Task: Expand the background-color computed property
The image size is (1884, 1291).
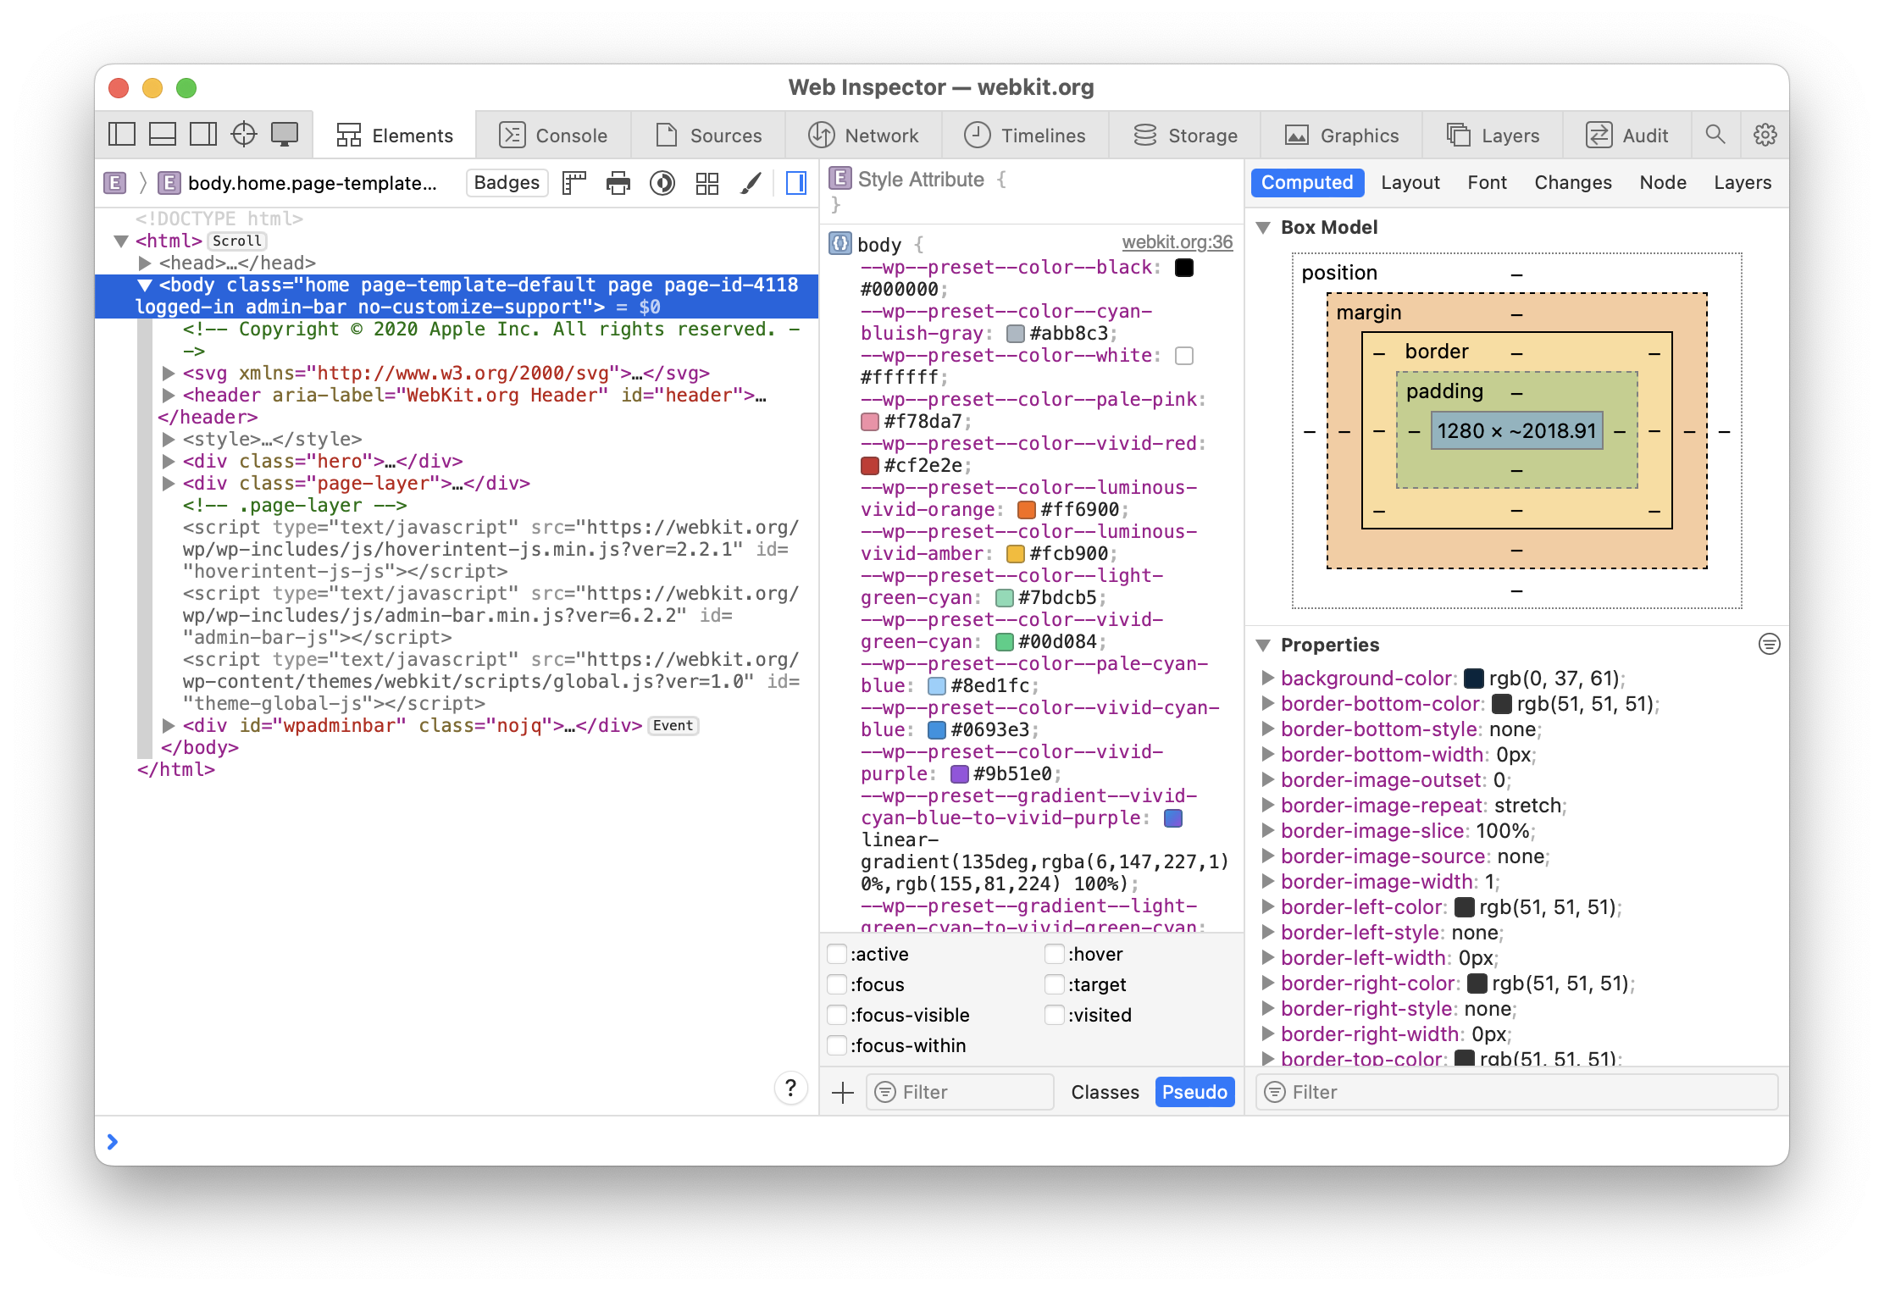Action: coord(1267,679)
